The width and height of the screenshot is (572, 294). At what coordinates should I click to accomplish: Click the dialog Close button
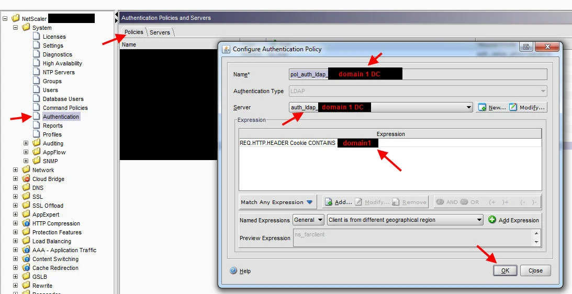click(x=535, y=270)
